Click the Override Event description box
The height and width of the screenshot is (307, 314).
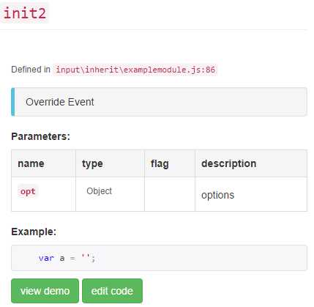(x=159, y=102)
